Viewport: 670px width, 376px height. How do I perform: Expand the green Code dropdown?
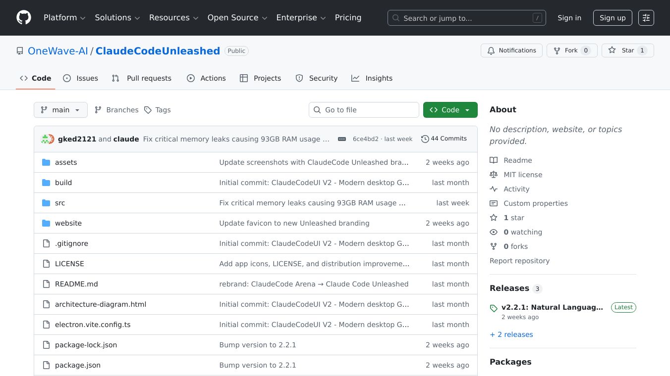450,110
